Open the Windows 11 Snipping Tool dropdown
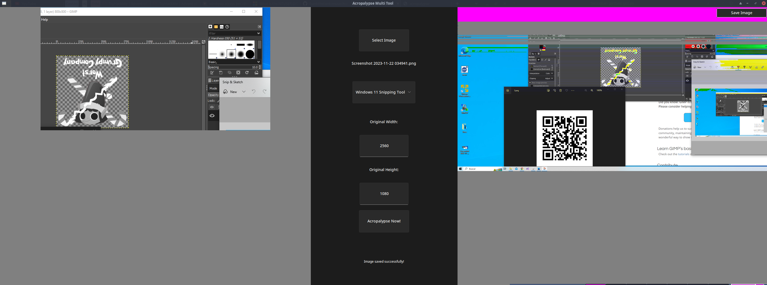Image resolution: width=767 pixels, height=285 pixels. (384, 92)
